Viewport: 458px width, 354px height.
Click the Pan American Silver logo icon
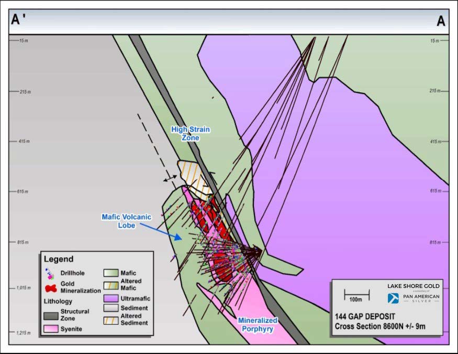393,298
